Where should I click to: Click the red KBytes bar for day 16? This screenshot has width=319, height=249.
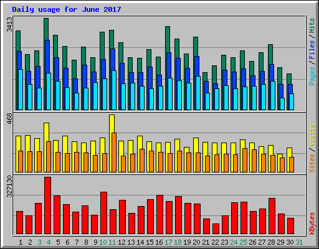tap(159, 215)
